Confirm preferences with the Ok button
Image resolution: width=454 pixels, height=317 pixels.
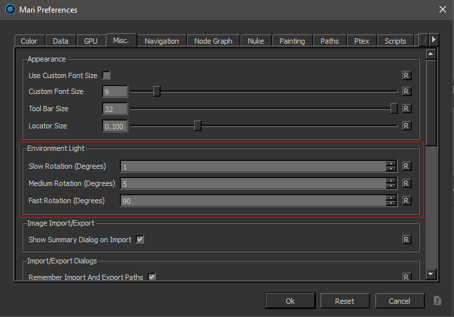290,301
